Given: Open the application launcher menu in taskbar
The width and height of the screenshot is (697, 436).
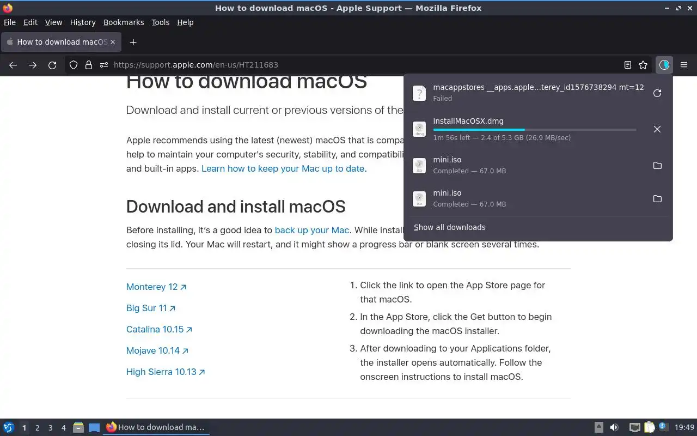Looking at the screenshot, I should coord(9,427).
